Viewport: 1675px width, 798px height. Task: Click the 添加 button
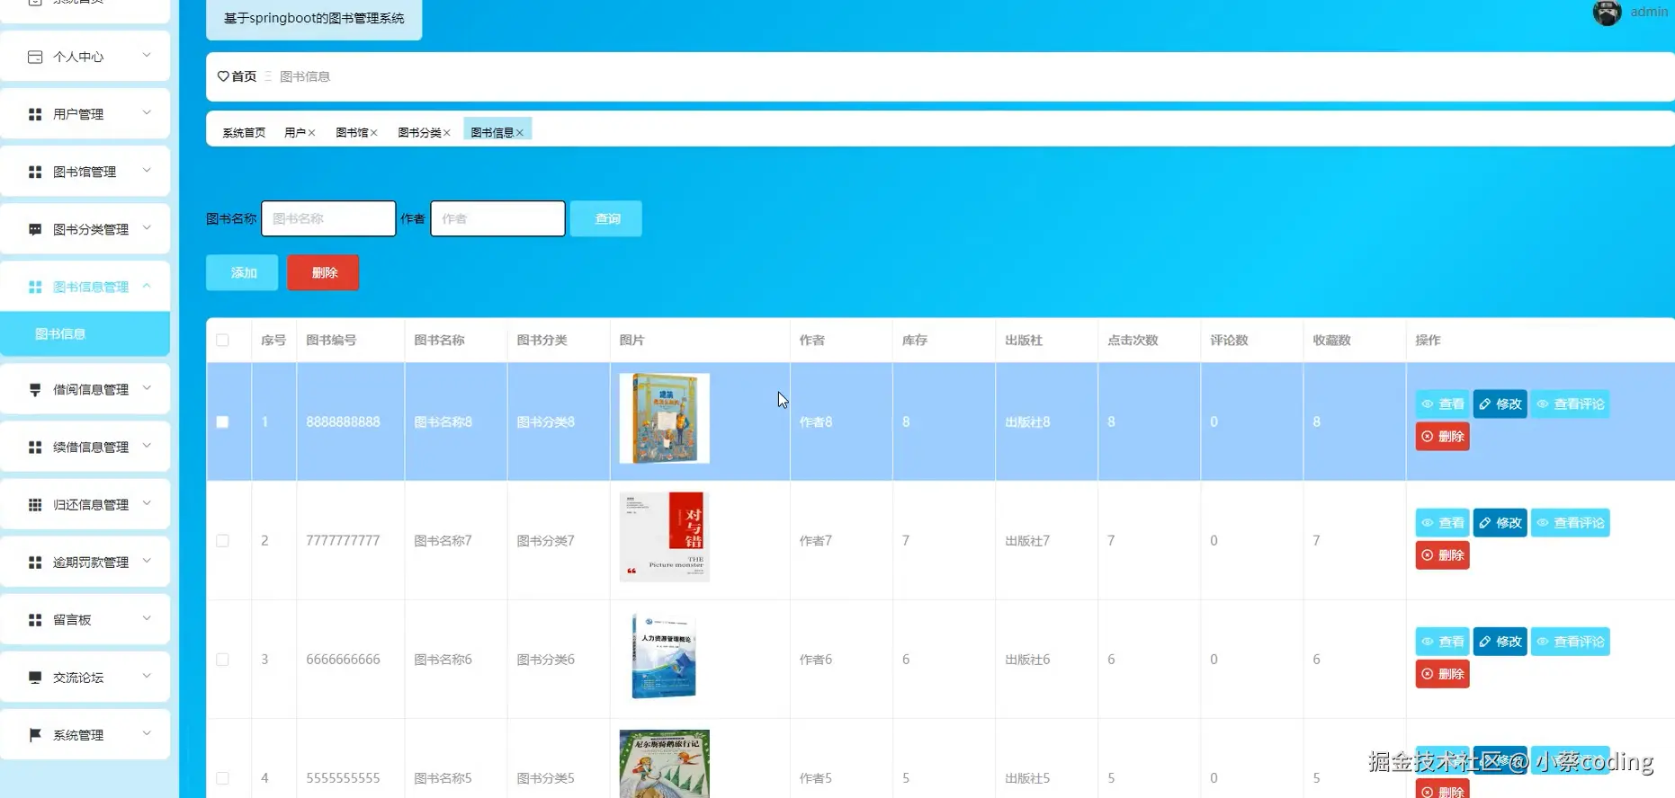pos(242,272)
